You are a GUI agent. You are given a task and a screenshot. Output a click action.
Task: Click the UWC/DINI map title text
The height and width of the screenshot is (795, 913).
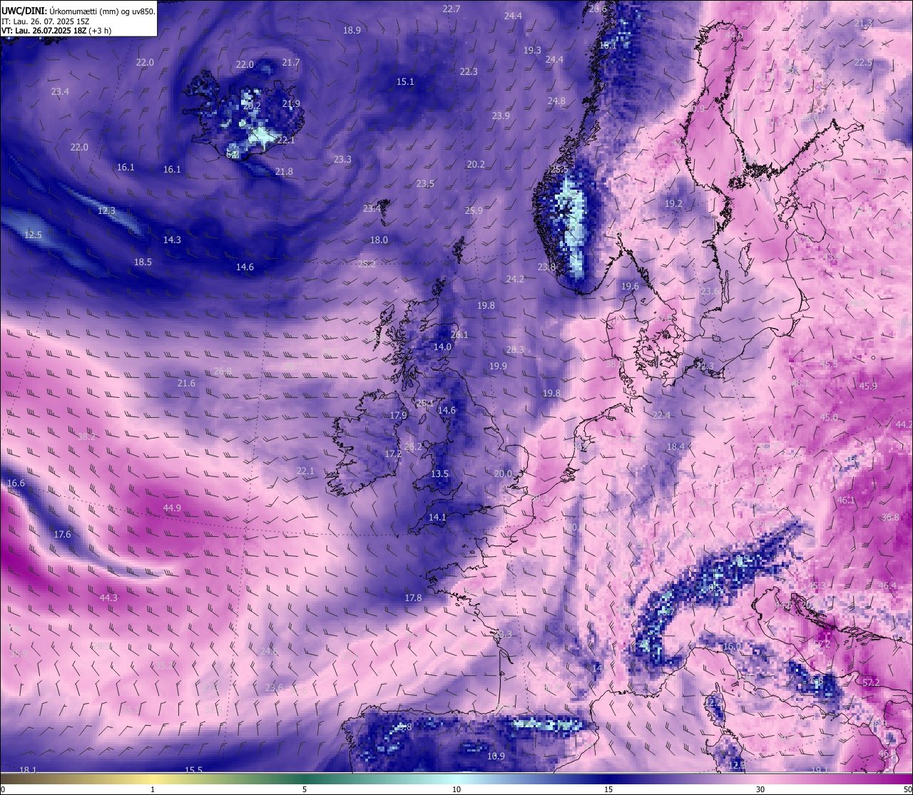click(x=78, y=11)
